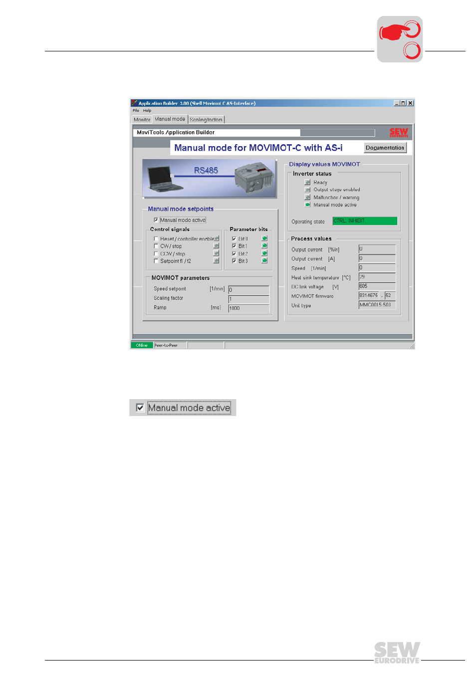Viewport: 476px width, 674px height.
Task: Uncheck the Bit 3 parameter checkbox
Action: pyautogui.click(x=234, y=261)
